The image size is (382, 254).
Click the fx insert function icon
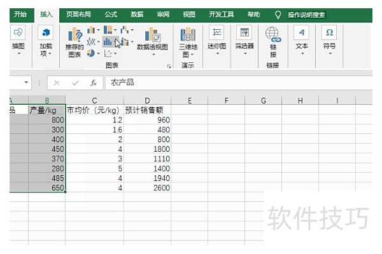94,83
